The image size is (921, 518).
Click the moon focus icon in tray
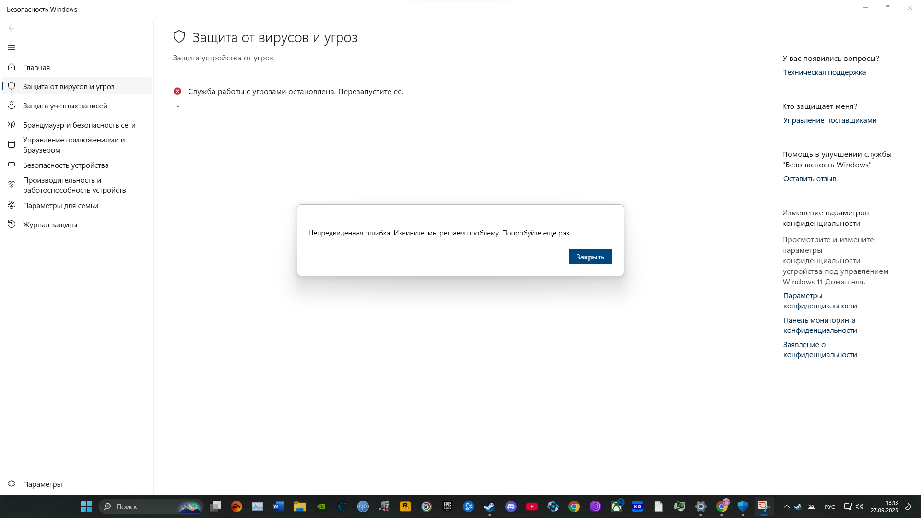908,506
